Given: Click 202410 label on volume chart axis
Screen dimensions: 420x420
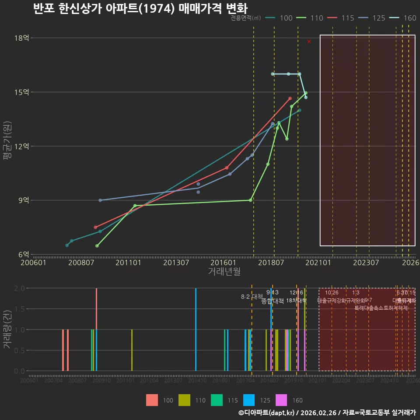Looking at the screenshot, I should click(389, 380).
